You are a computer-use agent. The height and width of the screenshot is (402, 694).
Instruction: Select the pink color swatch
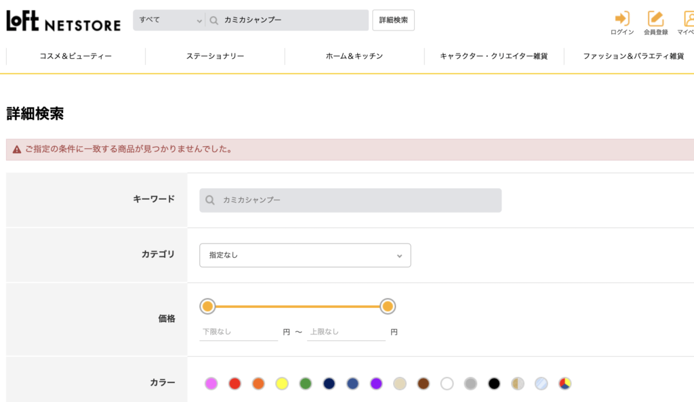click(211, 384)
